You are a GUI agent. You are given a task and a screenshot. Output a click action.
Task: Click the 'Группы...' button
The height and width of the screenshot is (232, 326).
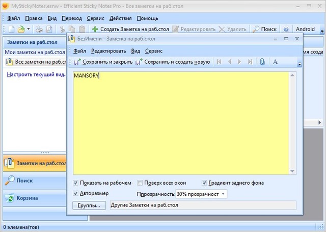point(91,205)
